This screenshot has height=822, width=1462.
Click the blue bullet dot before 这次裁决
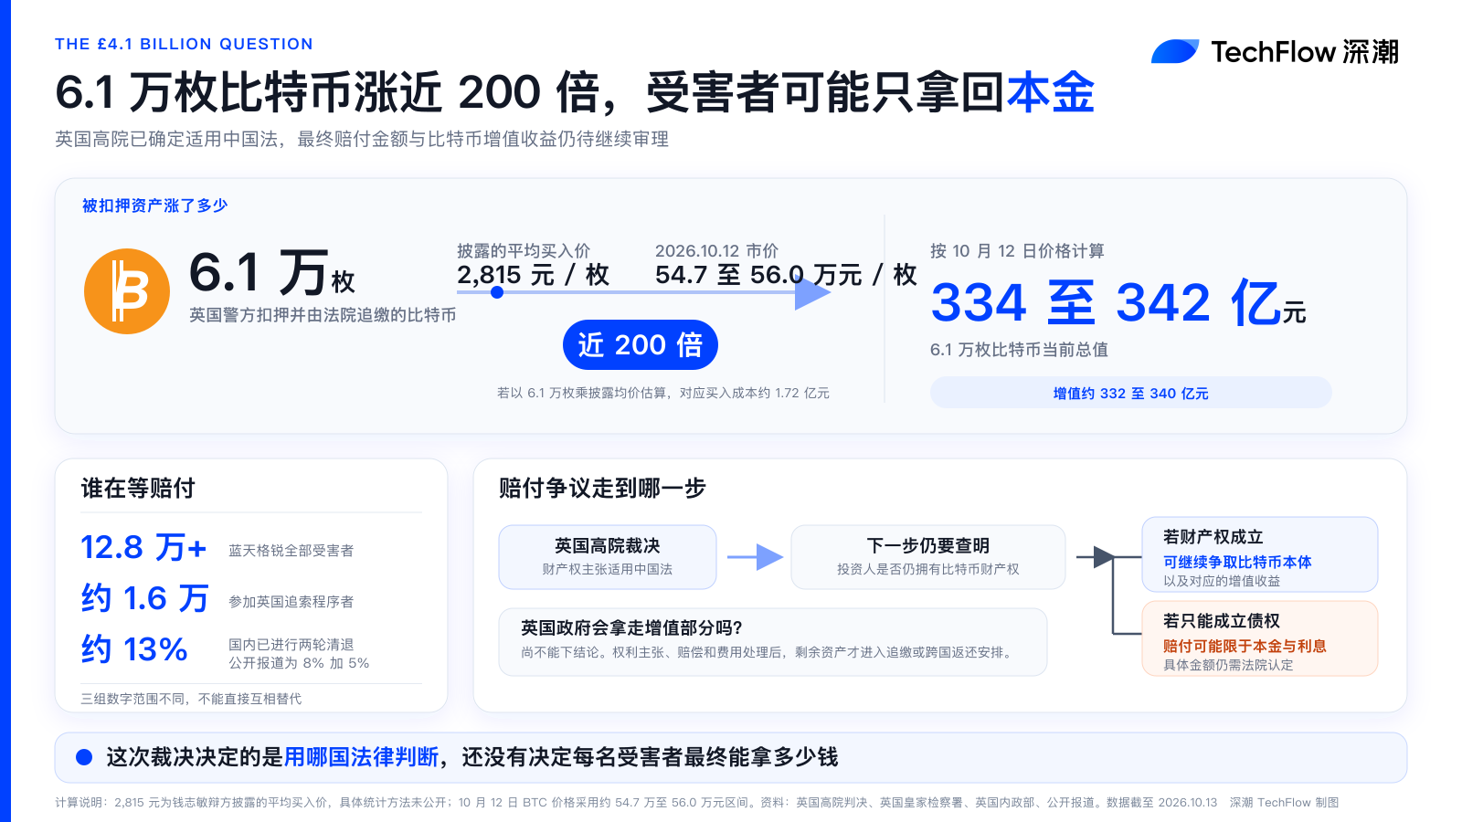[84, 757]
